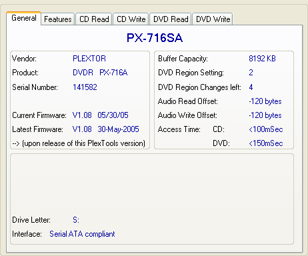Click the PlexTools version release note
The image size is (308, 256).
click(x=79, y=143)
